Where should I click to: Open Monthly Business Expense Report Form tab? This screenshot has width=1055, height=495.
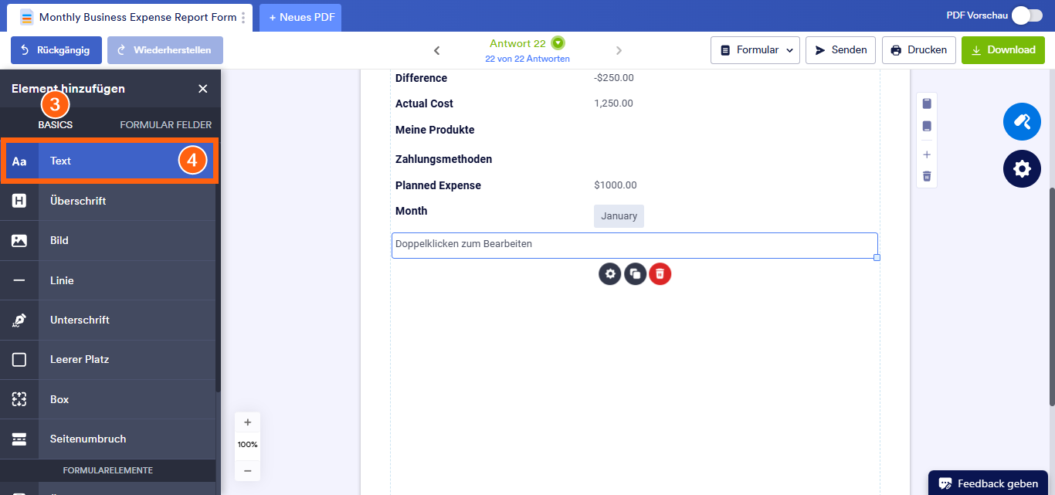point(131,17)
